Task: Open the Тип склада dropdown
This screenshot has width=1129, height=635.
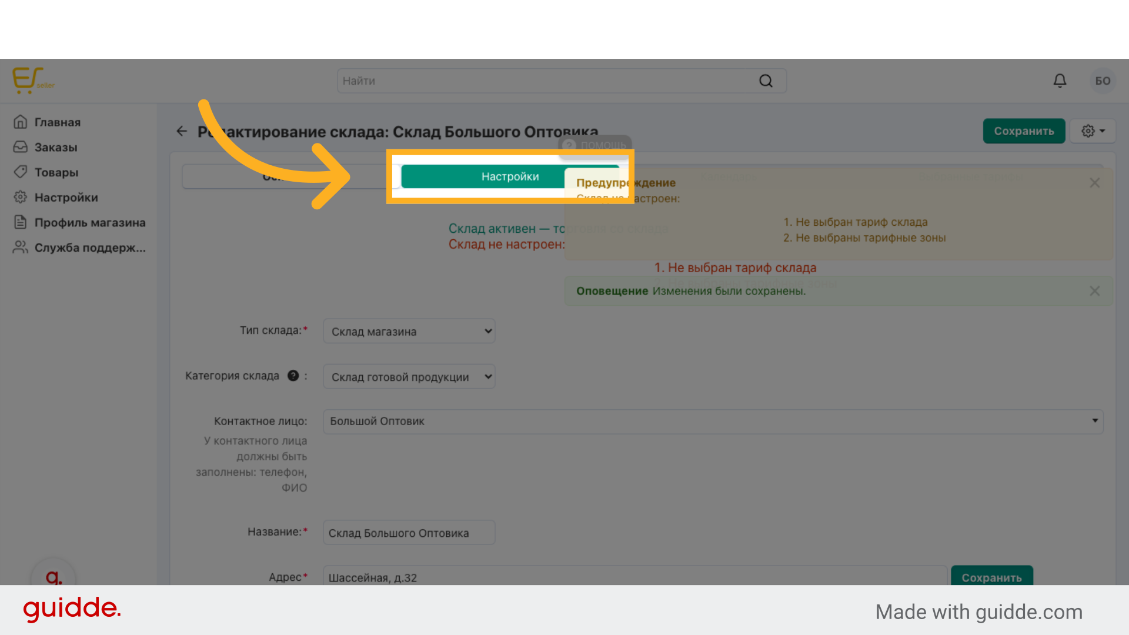Action: coord(409,331)
